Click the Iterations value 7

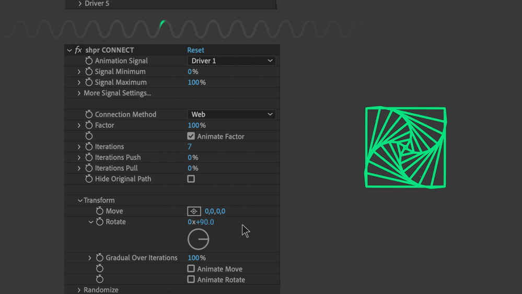190,147
